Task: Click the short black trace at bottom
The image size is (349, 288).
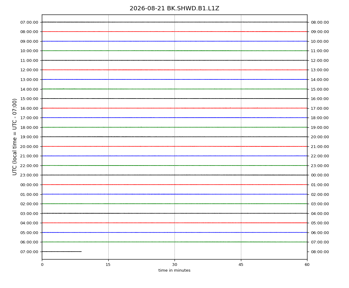Action: [62, 252]
